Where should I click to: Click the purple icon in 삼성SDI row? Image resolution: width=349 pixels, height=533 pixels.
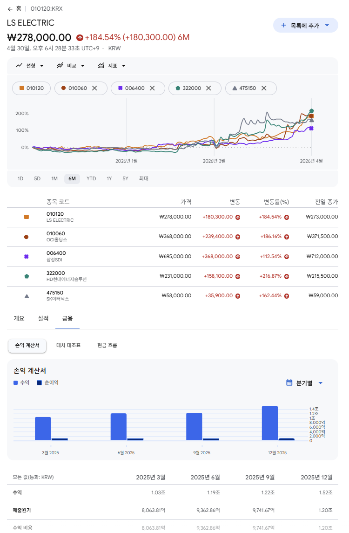(x=27, y=256)
